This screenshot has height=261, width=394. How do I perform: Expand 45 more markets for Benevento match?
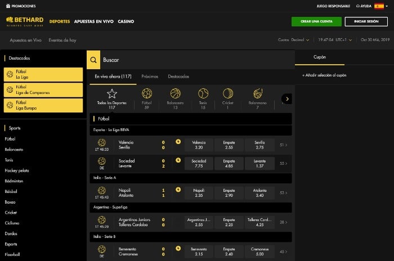tap(284, 251)
